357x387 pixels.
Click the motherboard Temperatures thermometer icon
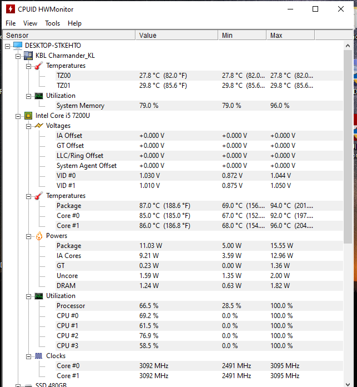point(39,66)
